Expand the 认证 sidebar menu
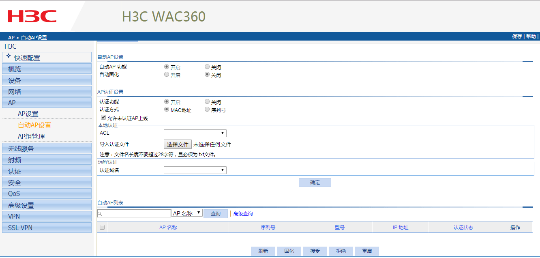Viewport: 540px width, 258px height. coord(47,171)
